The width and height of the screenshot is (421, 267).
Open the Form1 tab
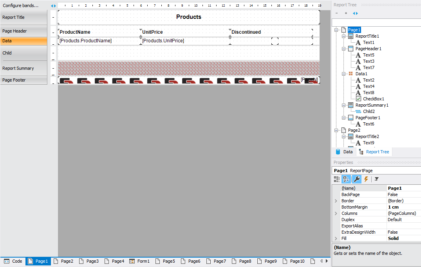coord(140,261)
